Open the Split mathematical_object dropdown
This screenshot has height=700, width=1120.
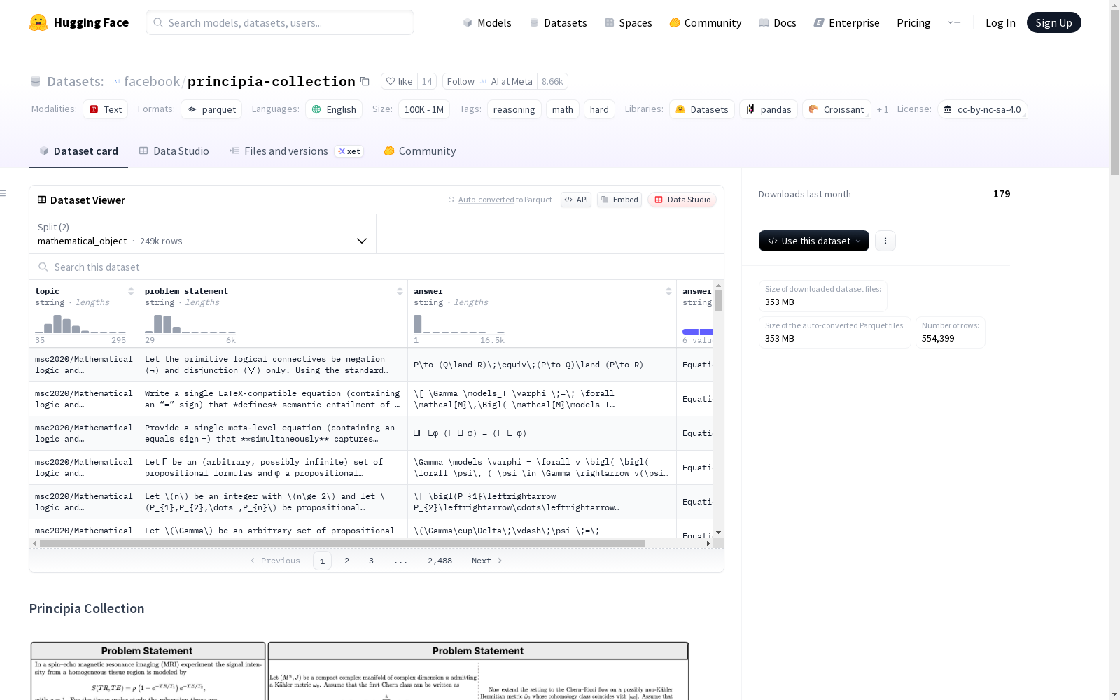coord(203,234)
